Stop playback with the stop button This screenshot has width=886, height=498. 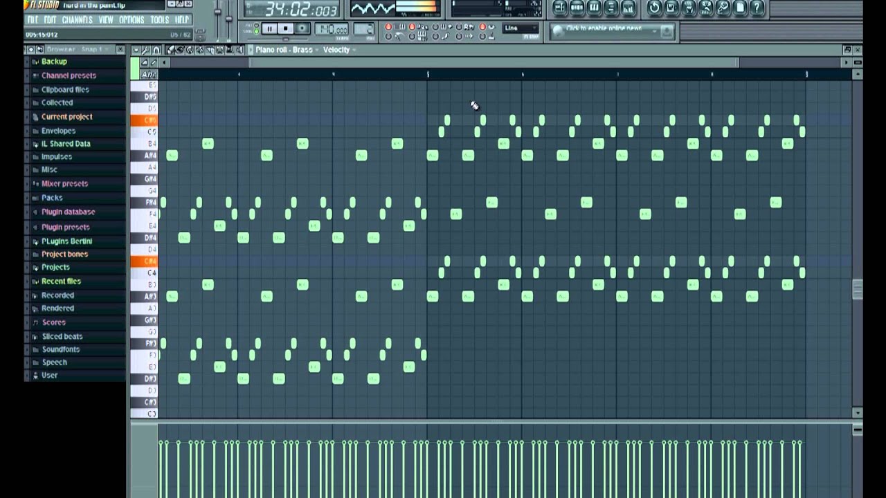click(285, 28)
